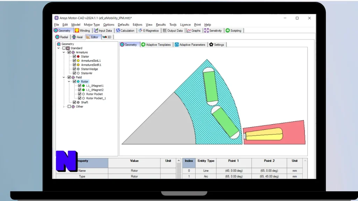Enable the Other checkbox
This screenshot has width=358, height=201.
point(69,107)
